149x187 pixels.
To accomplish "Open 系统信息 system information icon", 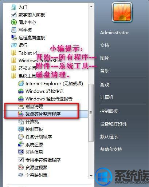I will click(x=21, y=152).
